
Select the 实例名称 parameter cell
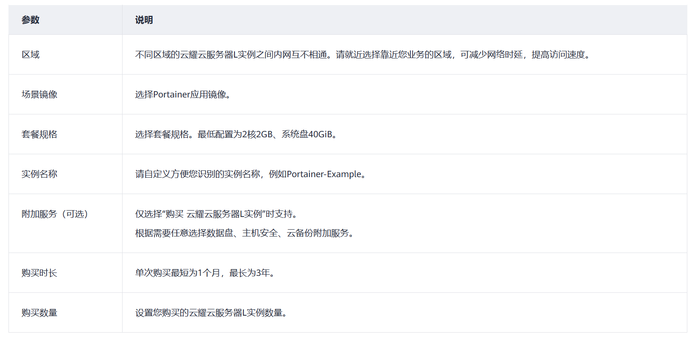pos(65,174)
